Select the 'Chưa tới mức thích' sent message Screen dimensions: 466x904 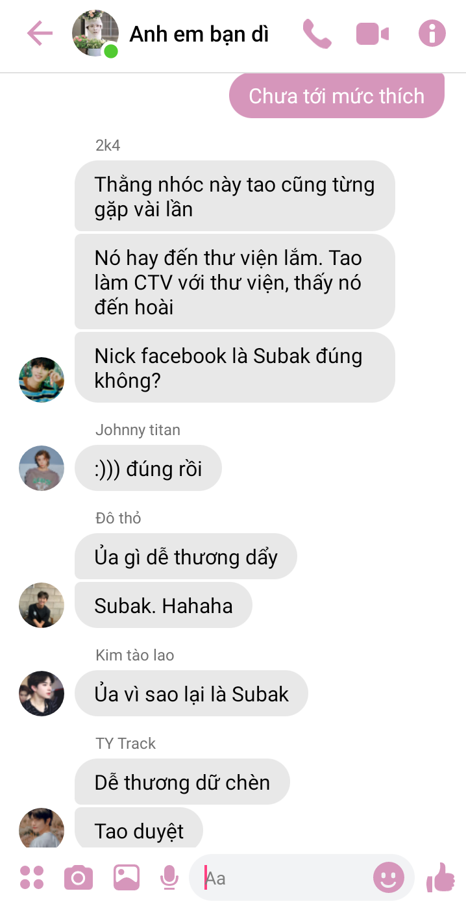[x=337, y=96]
